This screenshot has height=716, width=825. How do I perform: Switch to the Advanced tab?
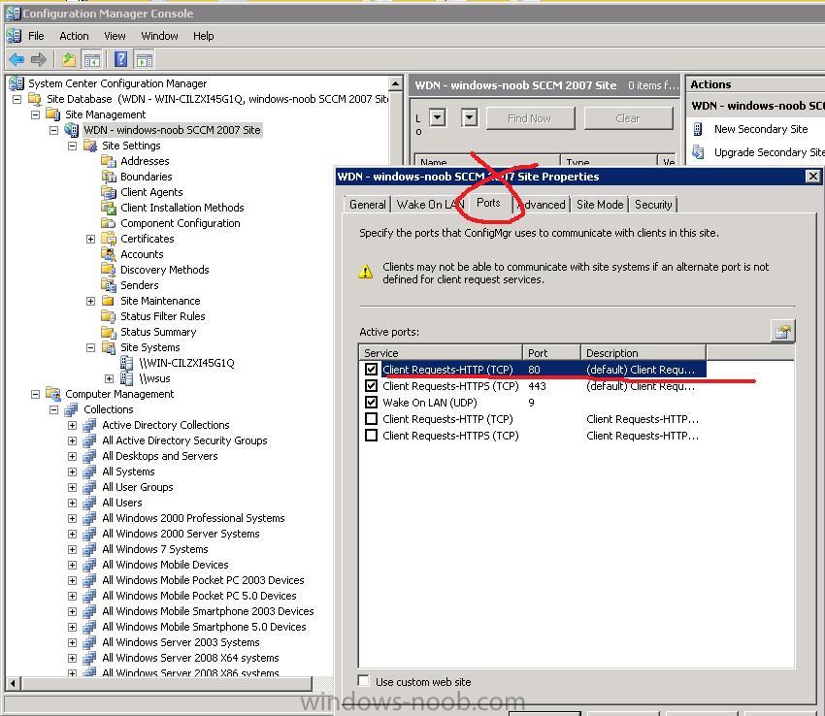(x=542, y=205)
